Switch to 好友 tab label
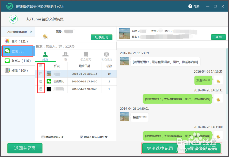The image size is (230, 157). pyautogui.click(x=45, y=59)
